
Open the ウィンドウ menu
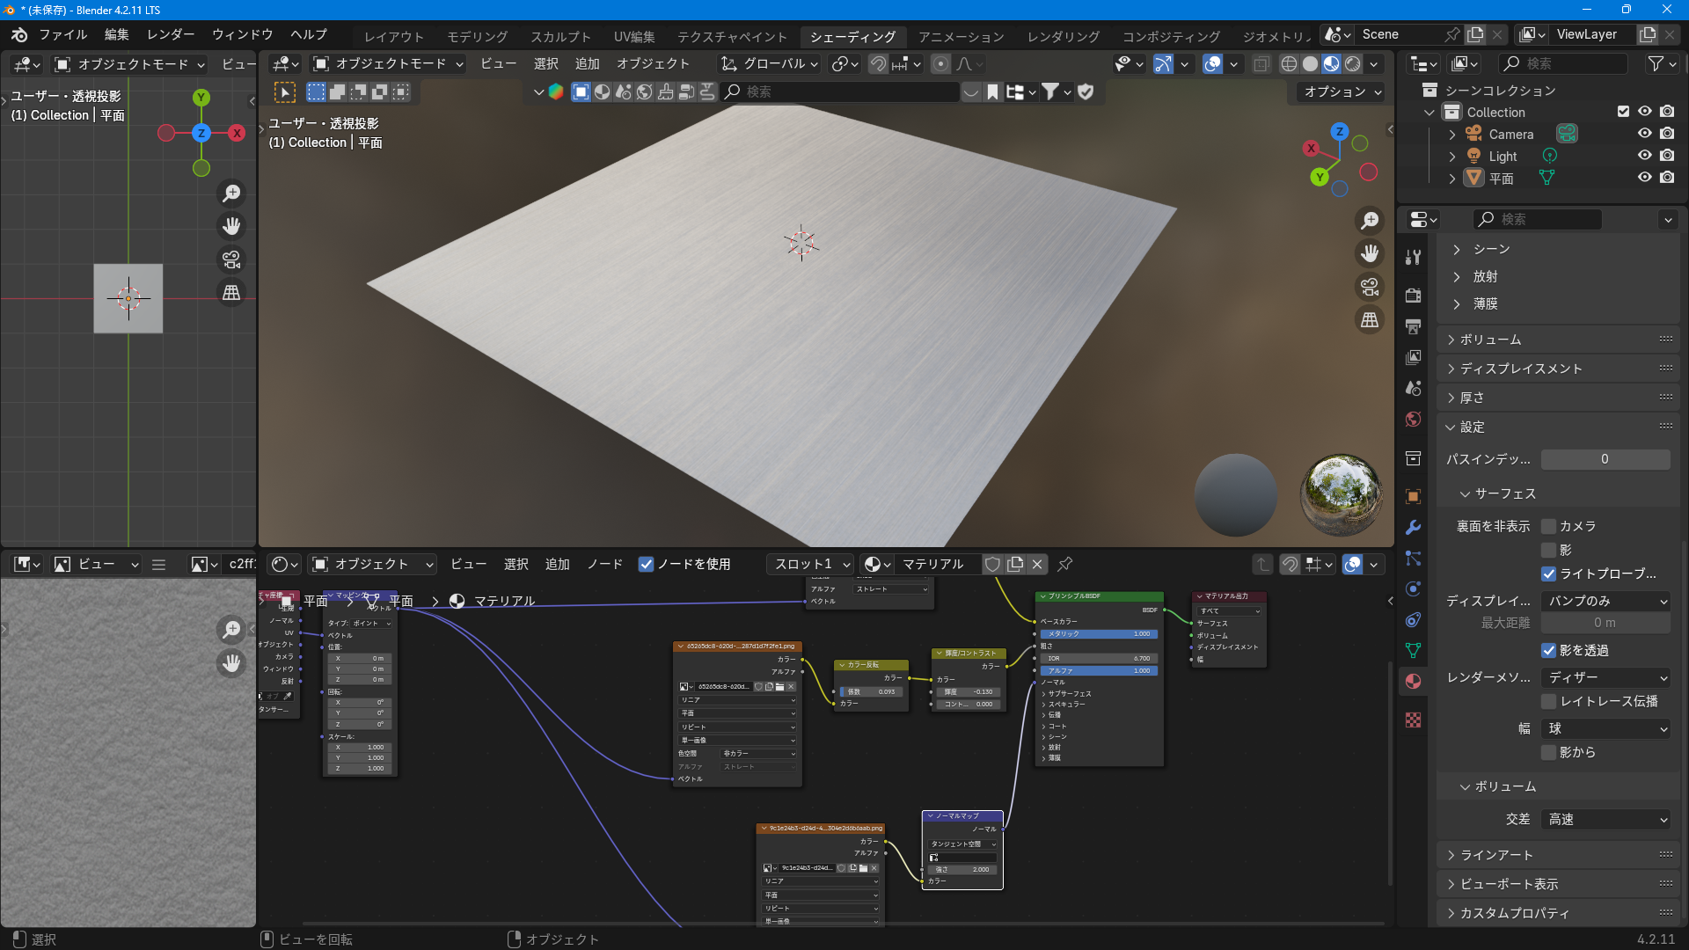coord(243,35)
